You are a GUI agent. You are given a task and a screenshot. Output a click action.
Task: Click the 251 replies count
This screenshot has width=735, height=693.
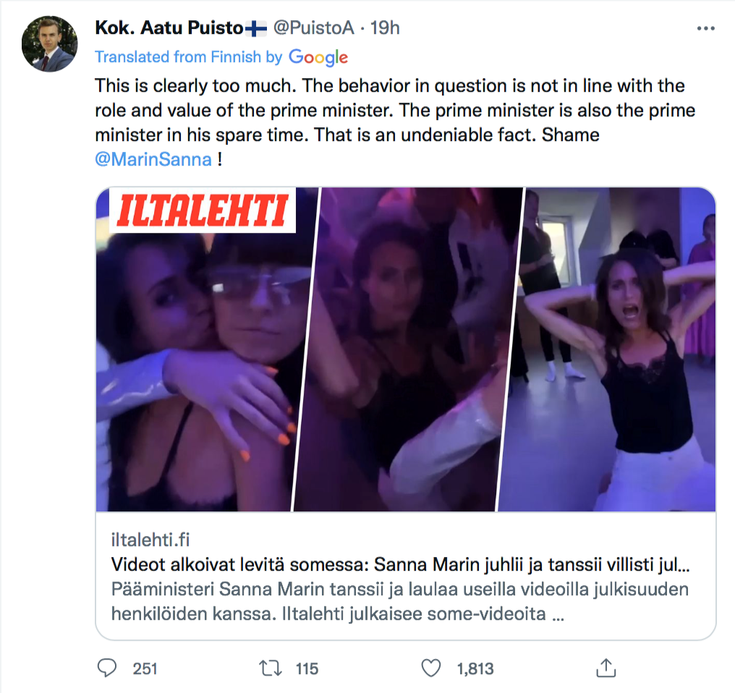pos(145,669)
